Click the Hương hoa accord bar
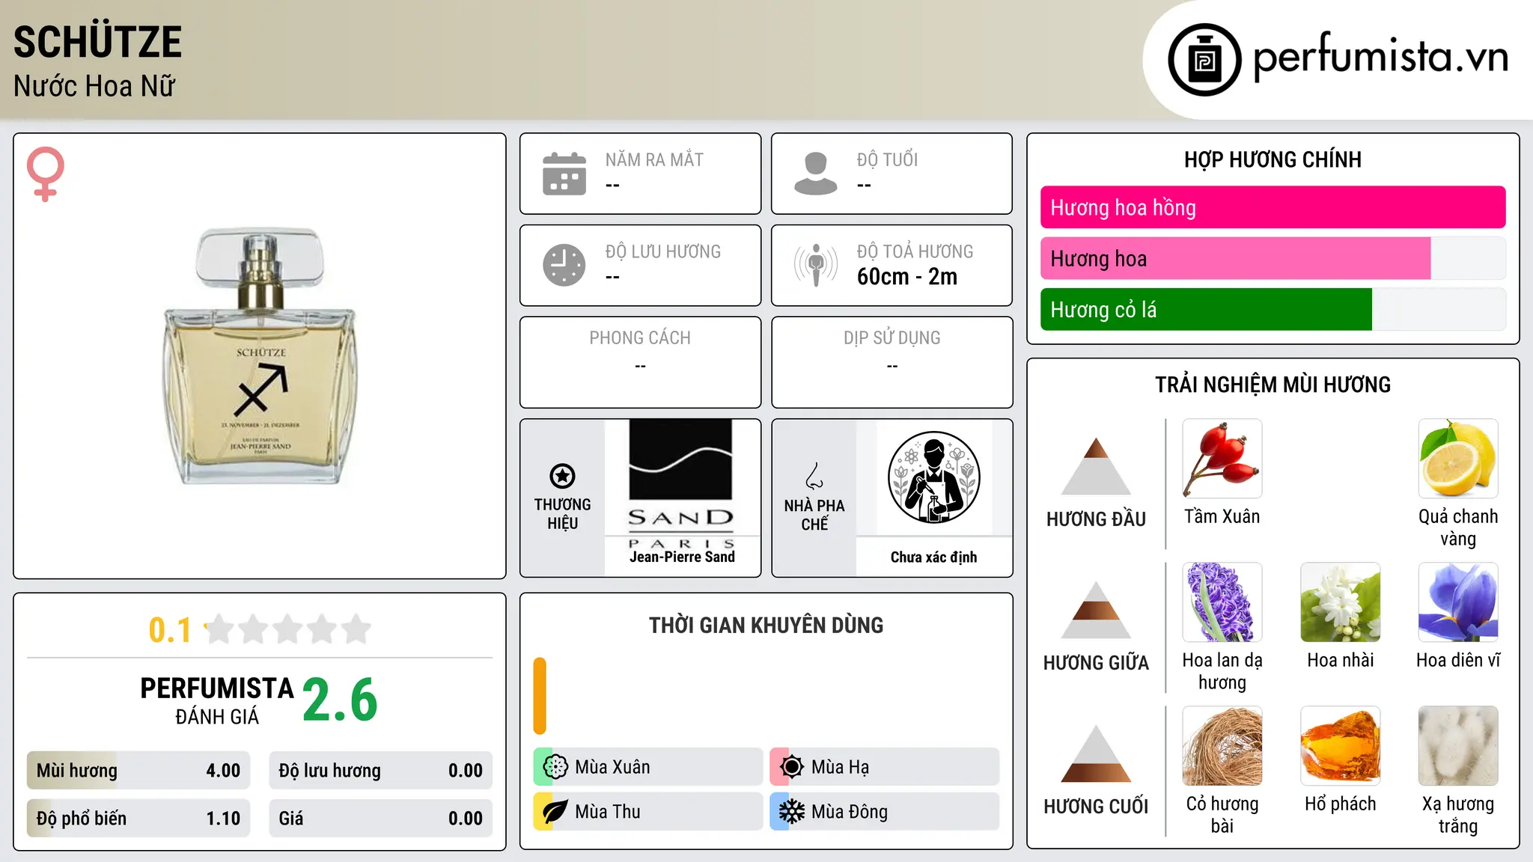 point(1273,258)
